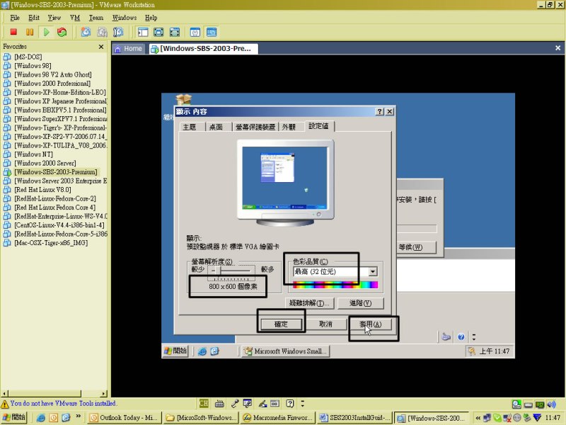Revert to snapshot using the second snapshot icon

tap(102, 32)
